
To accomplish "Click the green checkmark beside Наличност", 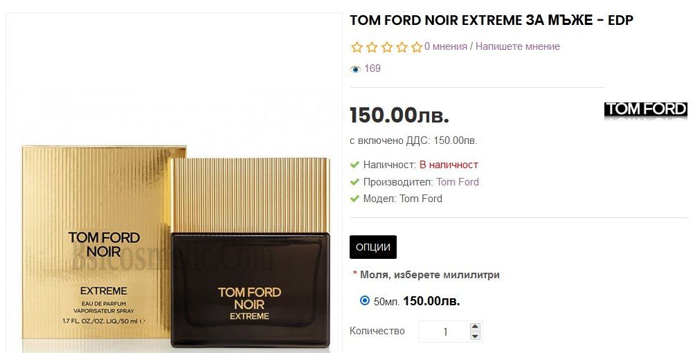I will pos(354,165).
